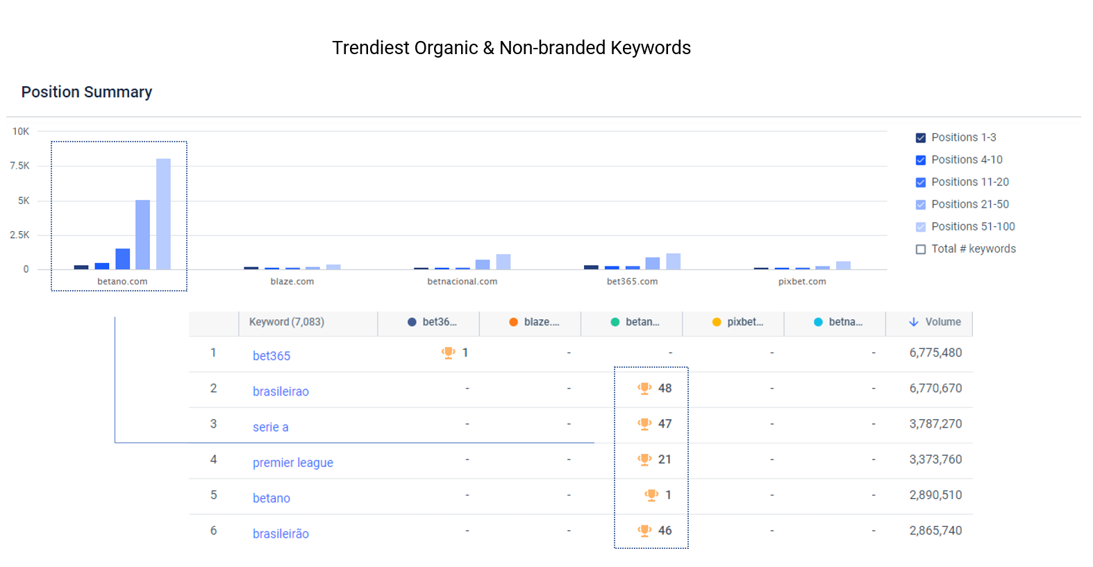Open the betano keyword link
This screenshot has height=567, width=1093.
tap(272, 498)
